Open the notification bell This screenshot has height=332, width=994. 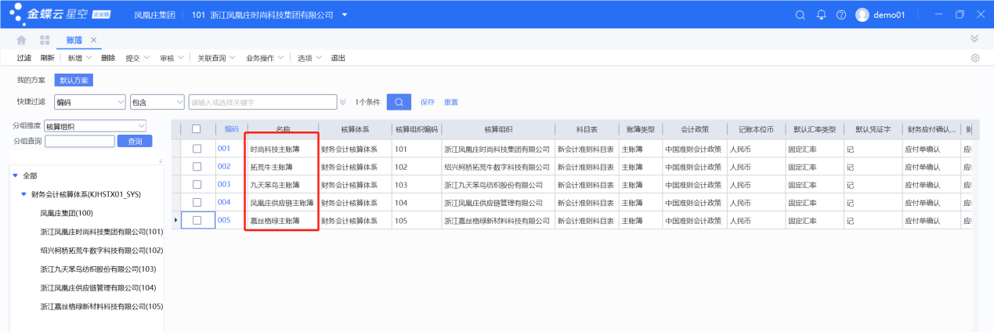821,15
